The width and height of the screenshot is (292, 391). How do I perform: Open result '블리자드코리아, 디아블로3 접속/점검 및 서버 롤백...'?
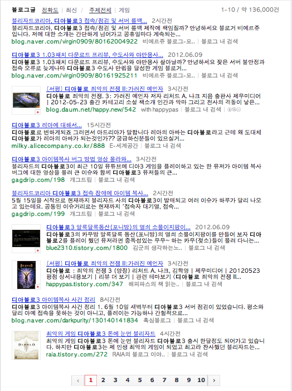79,21
